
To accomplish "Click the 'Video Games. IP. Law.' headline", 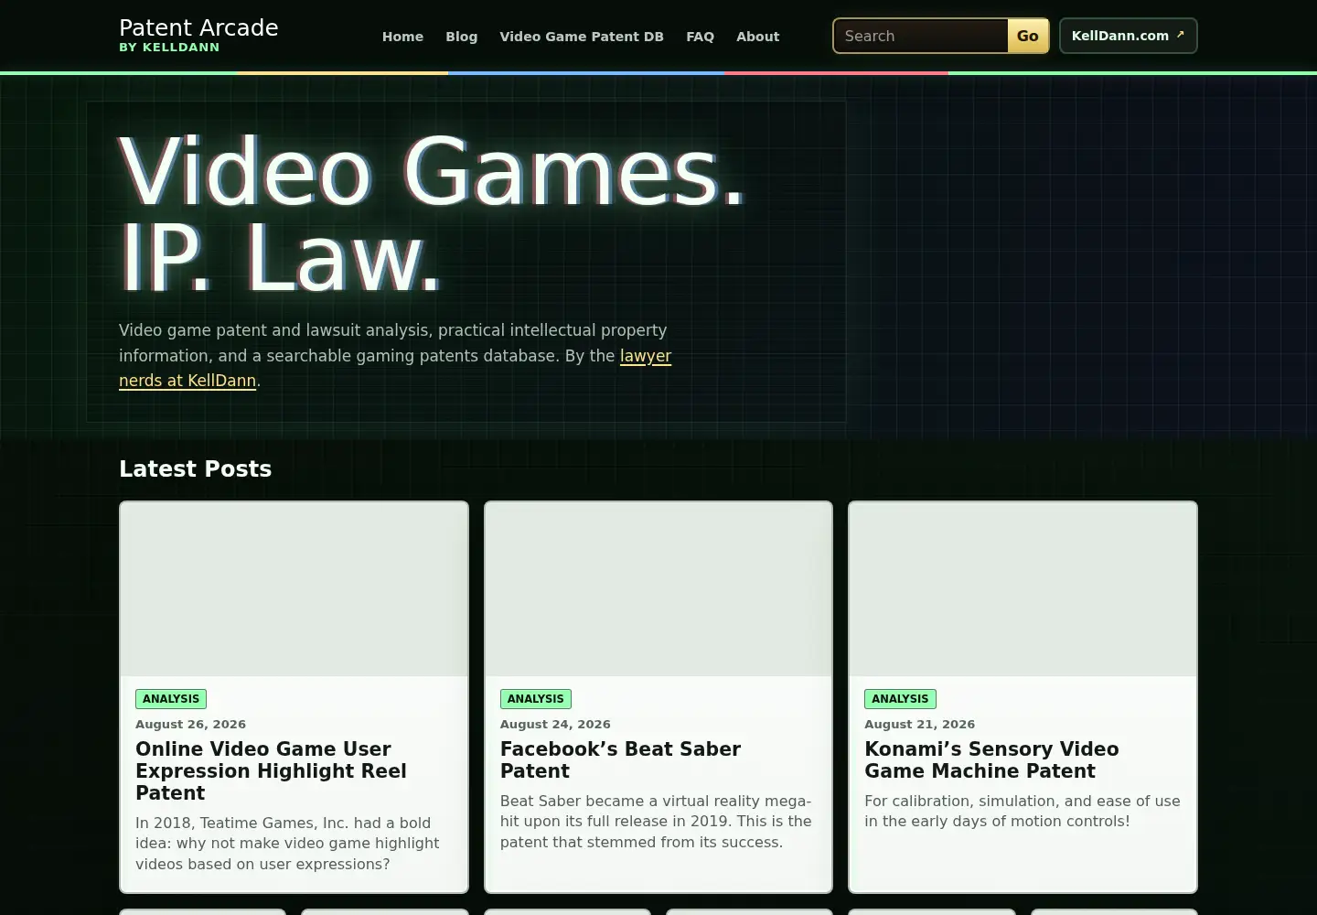I will click(x=432, y=215).
